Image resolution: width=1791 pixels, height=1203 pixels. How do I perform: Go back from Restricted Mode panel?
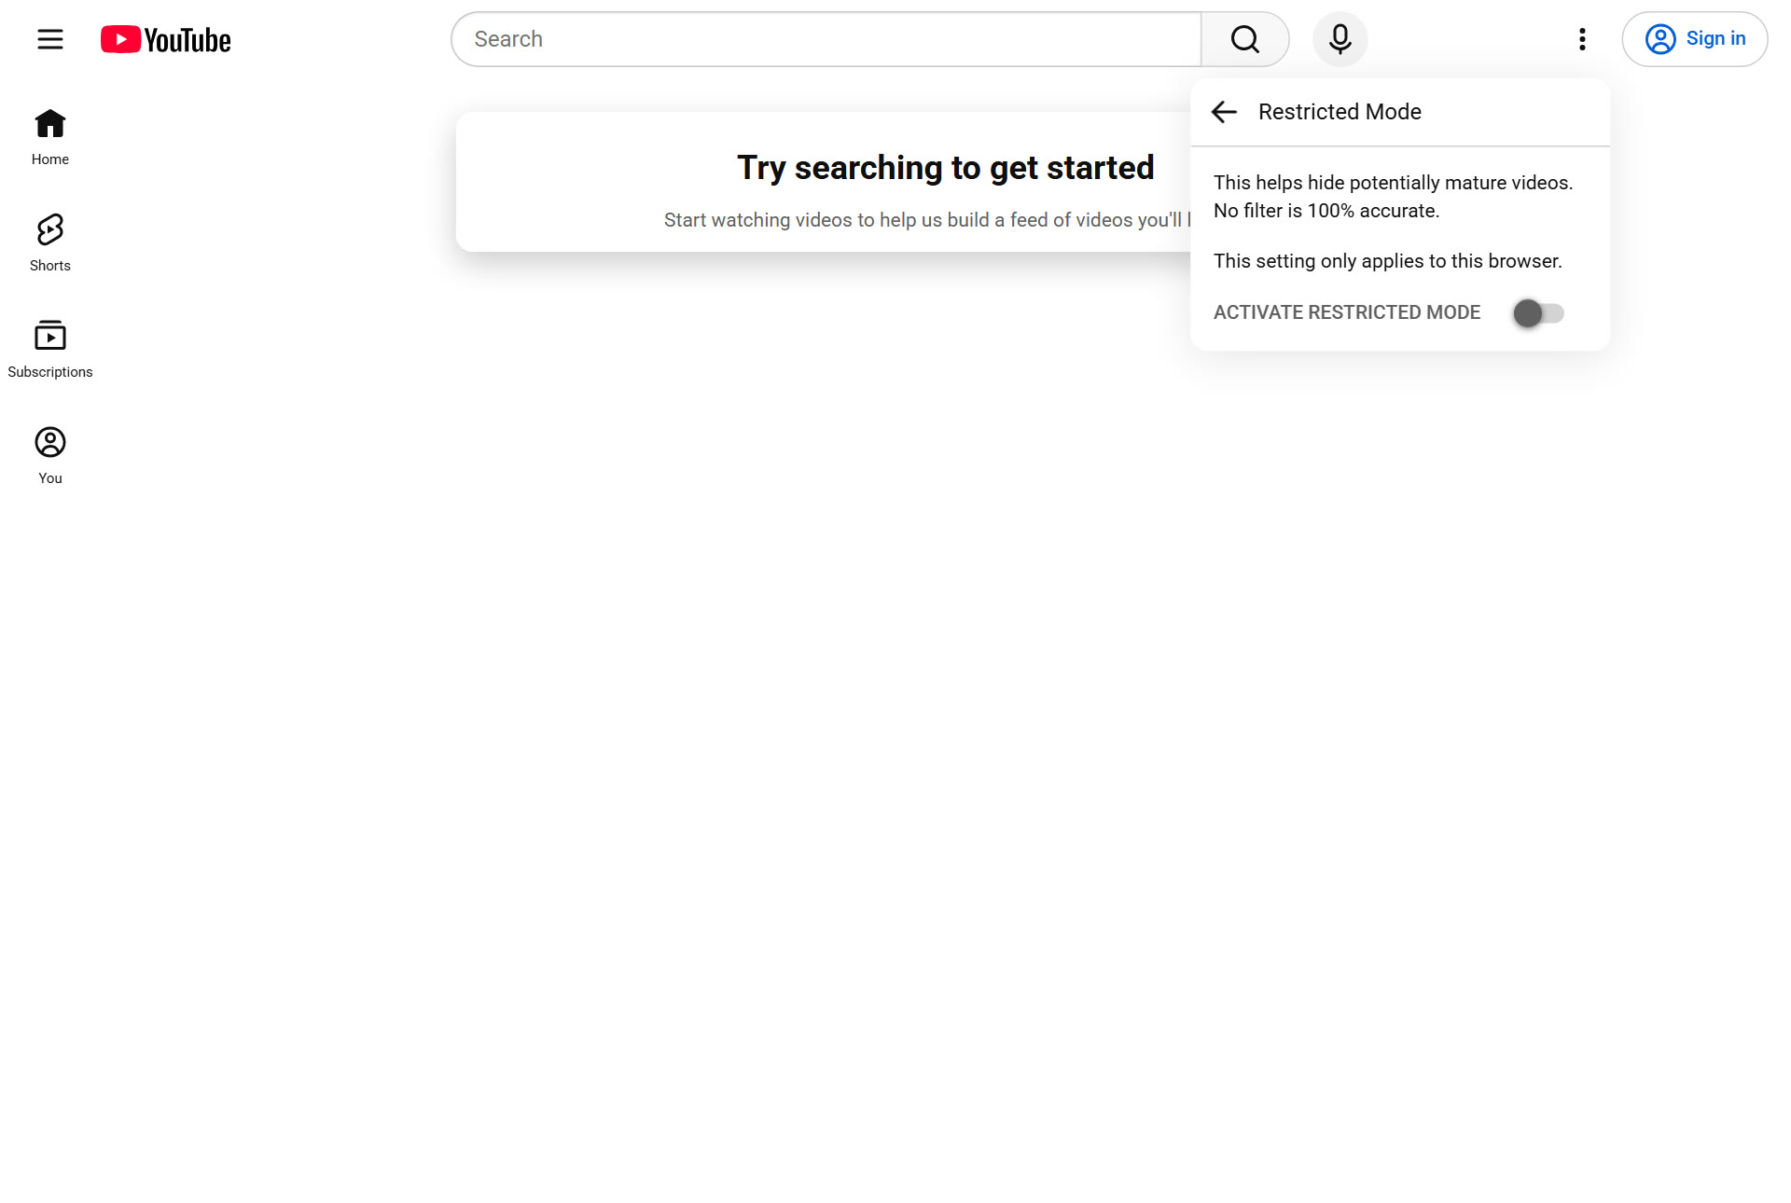point(1224,112)
